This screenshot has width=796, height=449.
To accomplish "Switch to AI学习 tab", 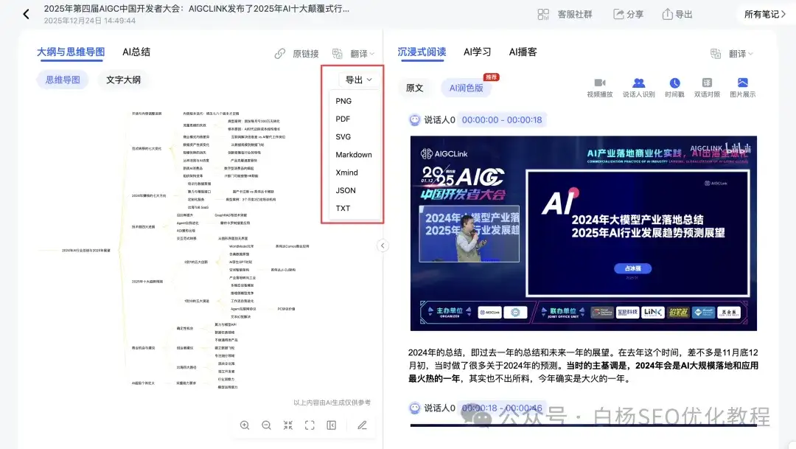I will click(x=477, y=52).
